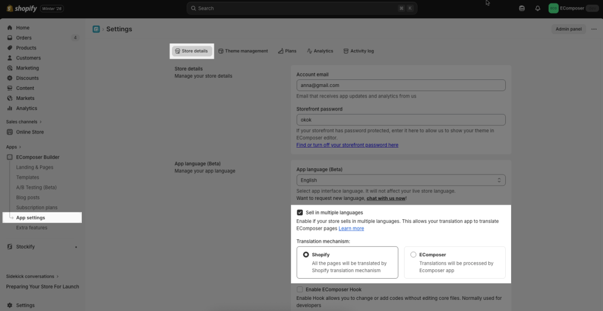The height and width of the screenshot is (311, 603).
Task: Click the Online Store icon in the sidebar
Action: [x=10, y=132]
